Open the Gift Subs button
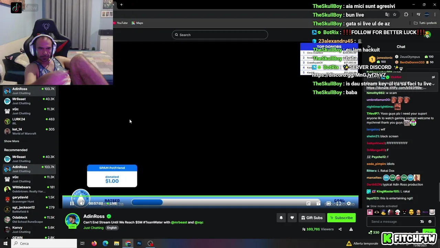The width and height of the screenshot is (440, 248). point(312,218)
